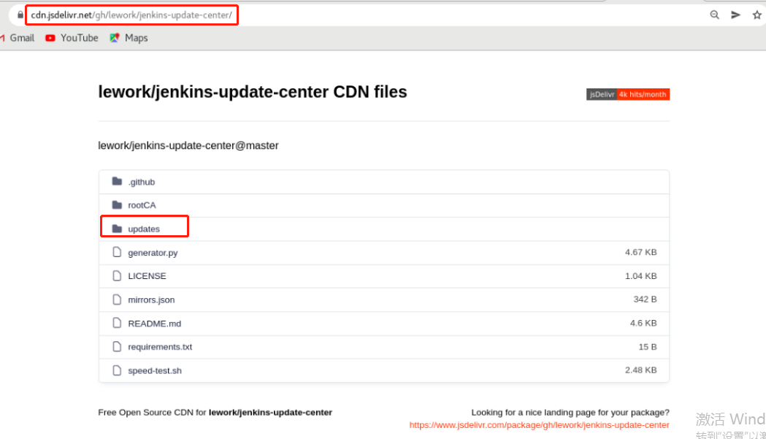
Task: Click the Maps bookmark favicon
Action: coord(115,38)
